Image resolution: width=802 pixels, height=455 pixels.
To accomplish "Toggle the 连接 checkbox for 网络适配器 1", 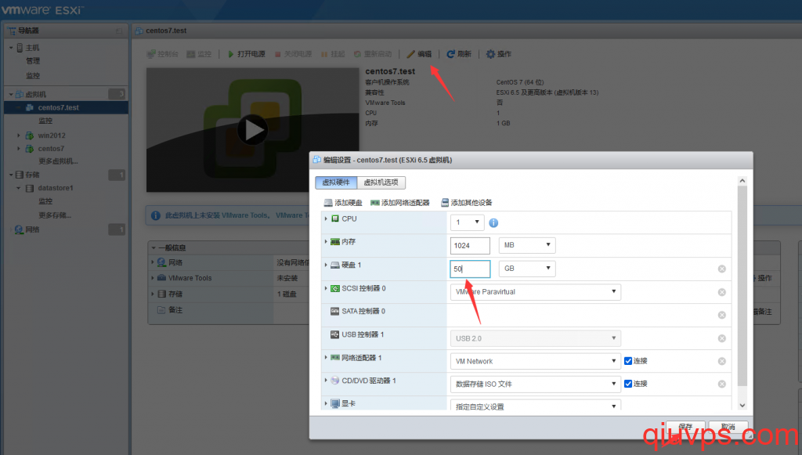I will [x=628, y=361].
